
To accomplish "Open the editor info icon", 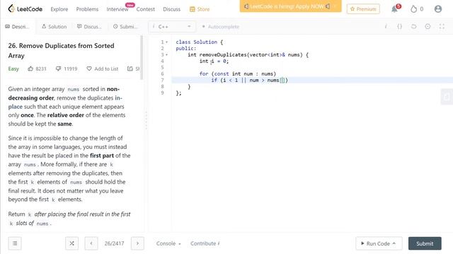I will tap(386, 27).
